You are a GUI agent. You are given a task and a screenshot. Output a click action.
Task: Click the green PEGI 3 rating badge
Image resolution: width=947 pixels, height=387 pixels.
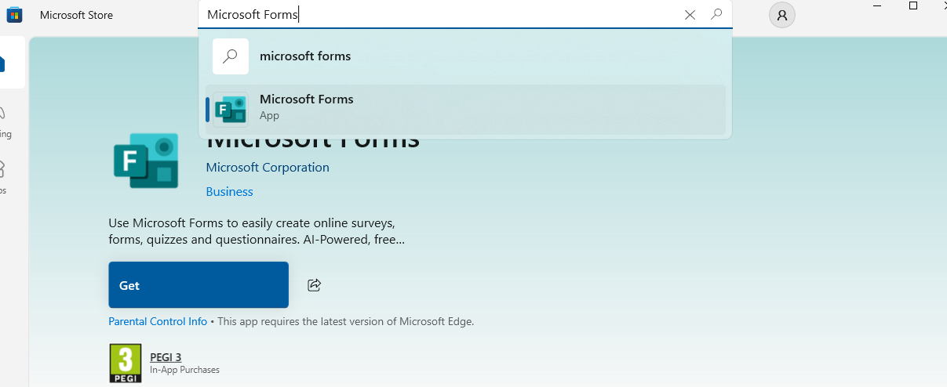coord(126,363)
